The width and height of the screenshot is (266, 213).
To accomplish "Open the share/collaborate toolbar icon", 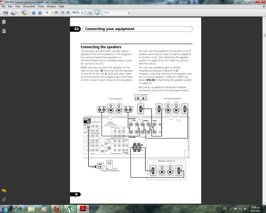I will tap(13, 12).
